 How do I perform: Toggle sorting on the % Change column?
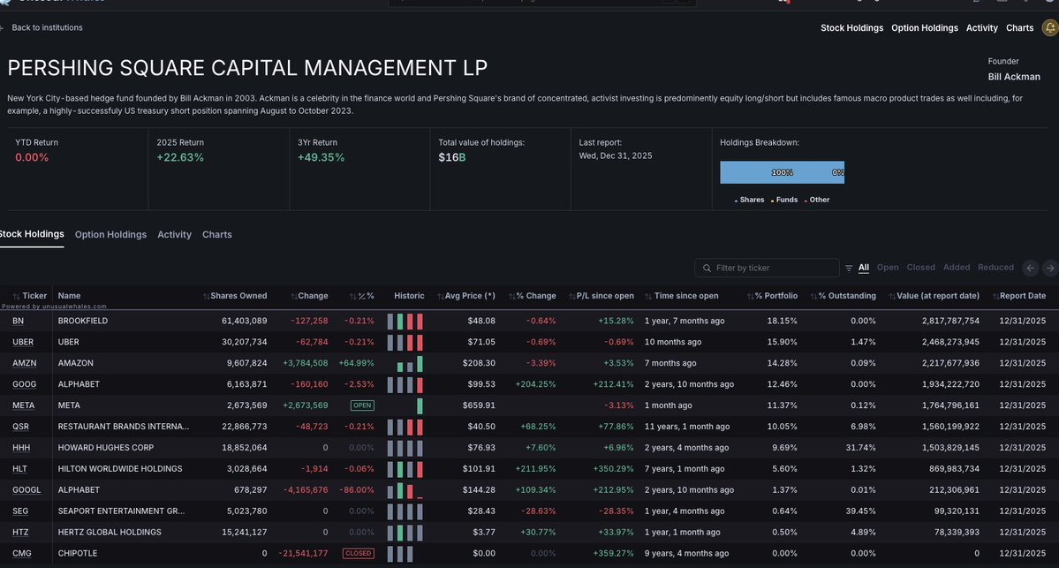513,295
